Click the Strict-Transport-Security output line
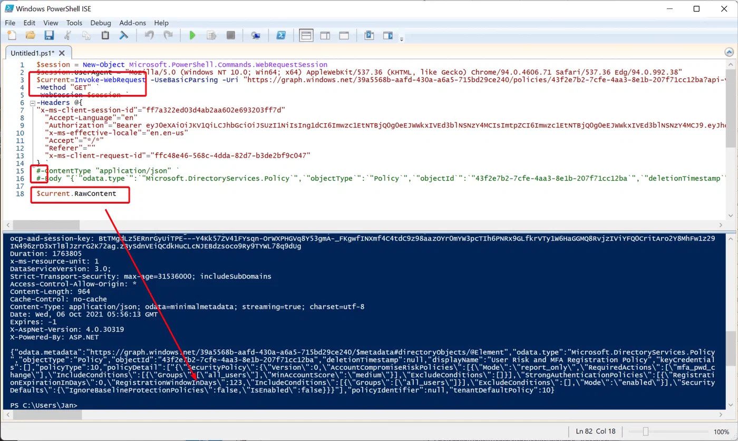Screen dimensions: 738x441 pyautogui.click(x=141, y=276)
